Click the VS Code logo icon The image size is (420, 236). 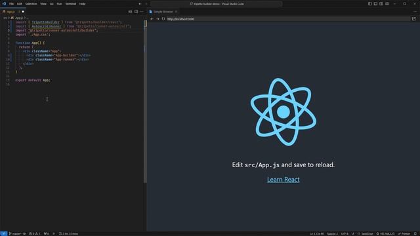[x=4, y=4]
